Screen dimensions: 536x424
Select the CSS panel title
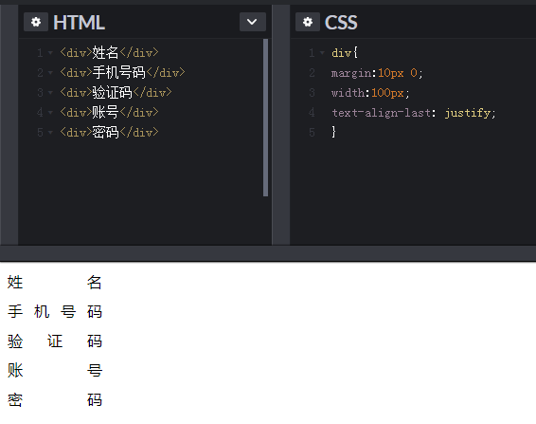341,23
